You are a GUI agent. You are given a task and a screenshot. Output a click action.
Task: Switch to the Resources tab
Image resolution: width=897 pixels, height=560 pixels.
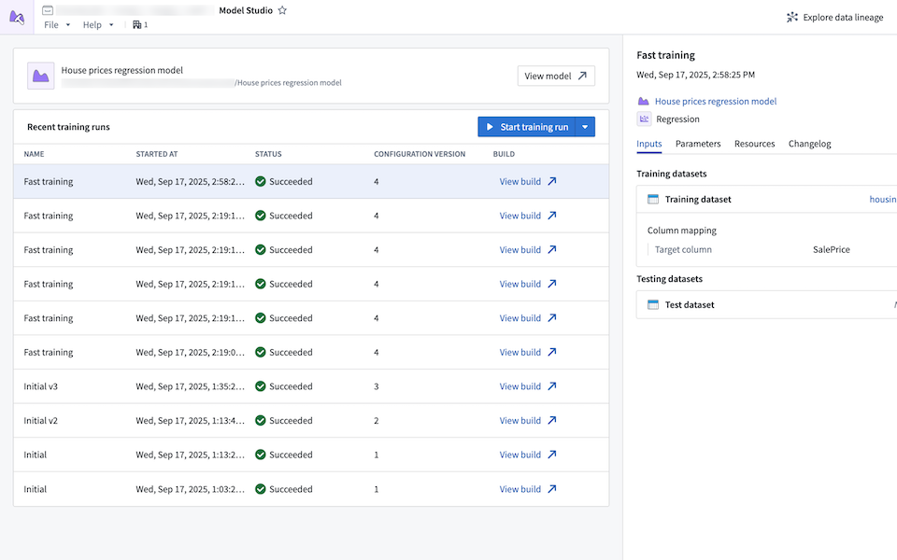pyautogui.click(x=755, y=144)
